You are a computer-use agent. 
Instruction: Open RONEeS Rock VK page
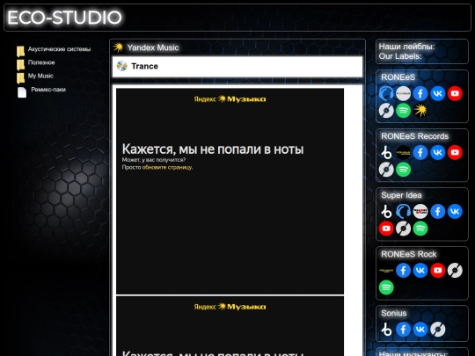coord(420,271)
